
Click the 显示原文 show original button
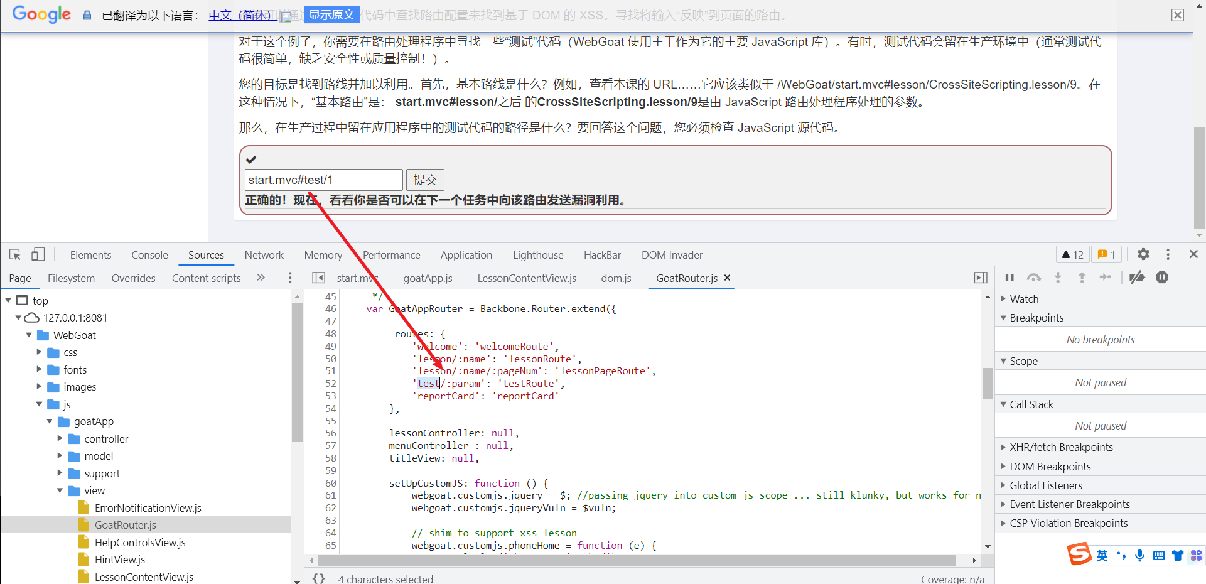click(331, 14)
